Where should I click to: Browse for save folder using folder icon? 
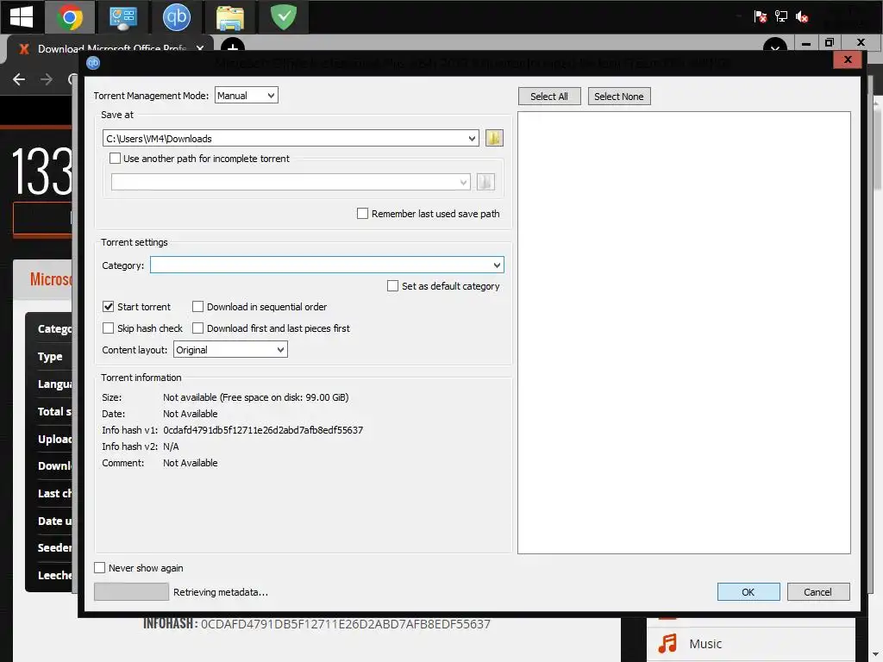(494, 138)
